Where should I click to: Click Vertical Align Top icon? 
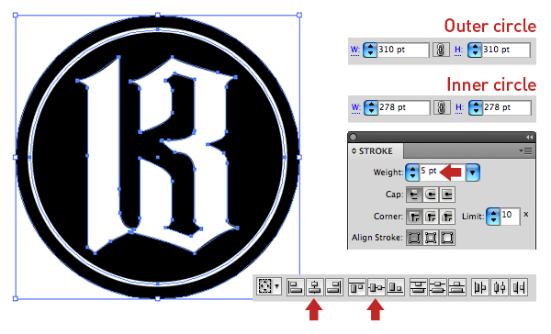(357, 287)
